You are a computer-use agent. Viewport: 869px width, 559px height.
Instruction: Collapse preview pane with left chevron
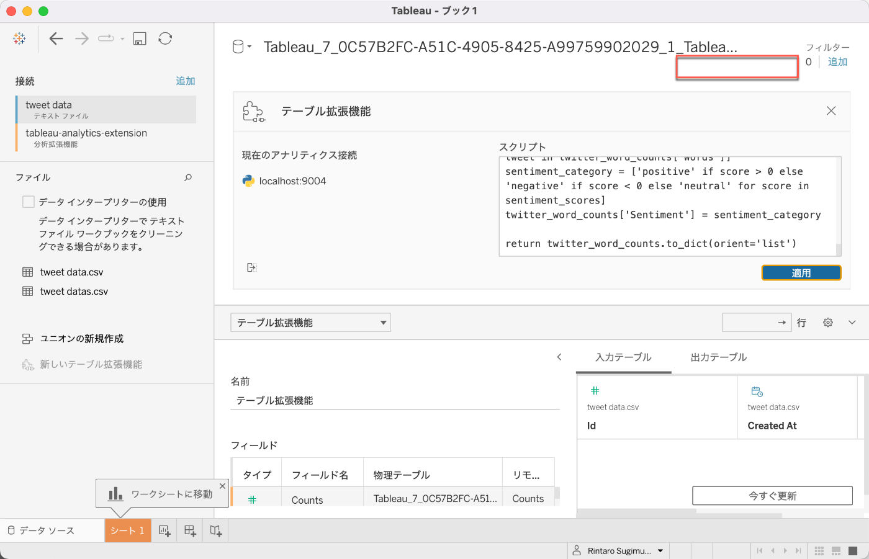point(559,357)
